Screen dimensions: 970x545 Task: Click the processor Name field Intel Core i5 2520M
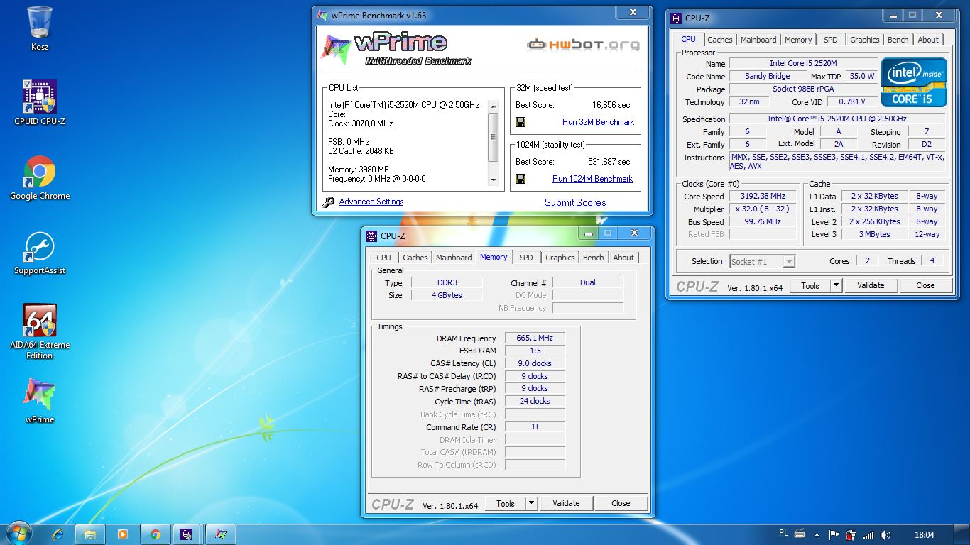point(803,63)
